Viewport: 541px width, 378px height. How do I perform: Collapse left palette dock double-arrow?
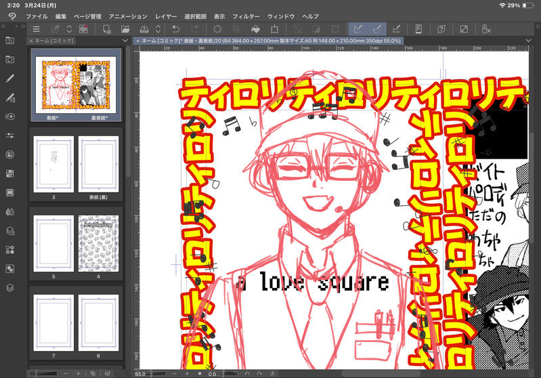coord(4,26)
